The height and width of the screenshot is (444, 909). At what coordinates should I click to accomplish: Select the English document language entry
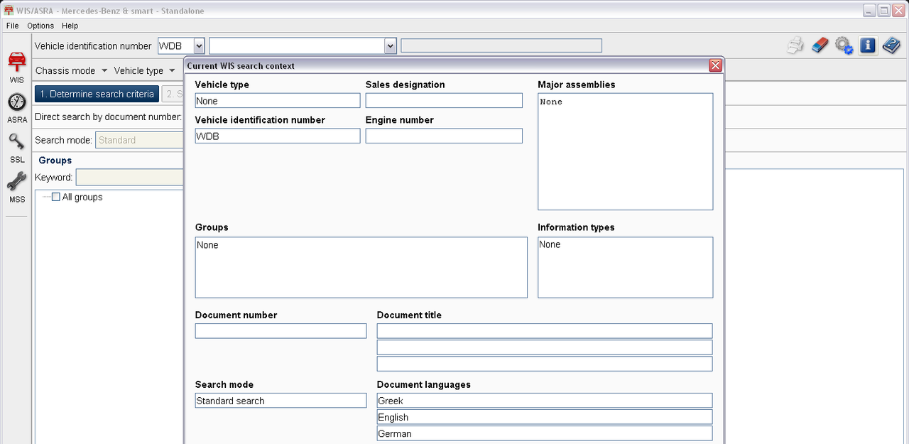(x=545, y=417)
